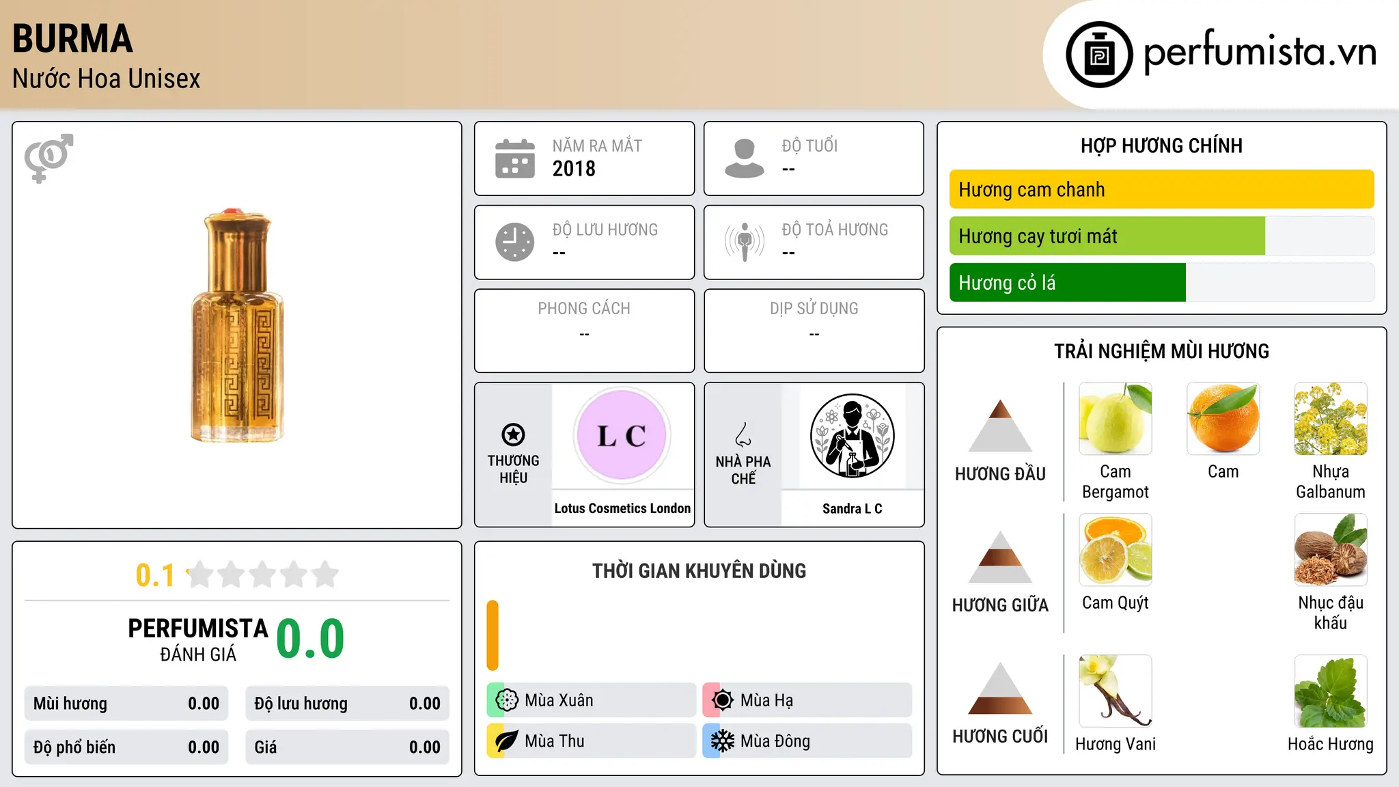Click the Độ toả hương label
This screenshot has width=1399, height=787.
835,230
